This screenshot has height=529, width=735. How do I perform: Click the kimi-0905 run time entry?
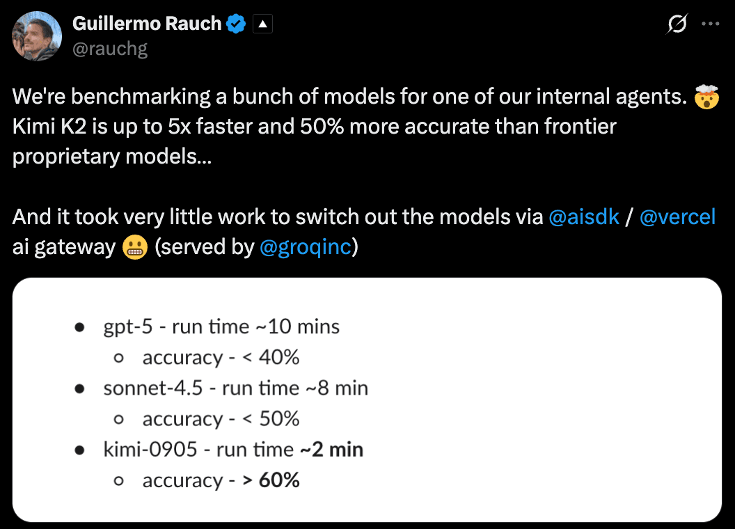(x=233, y=450)
